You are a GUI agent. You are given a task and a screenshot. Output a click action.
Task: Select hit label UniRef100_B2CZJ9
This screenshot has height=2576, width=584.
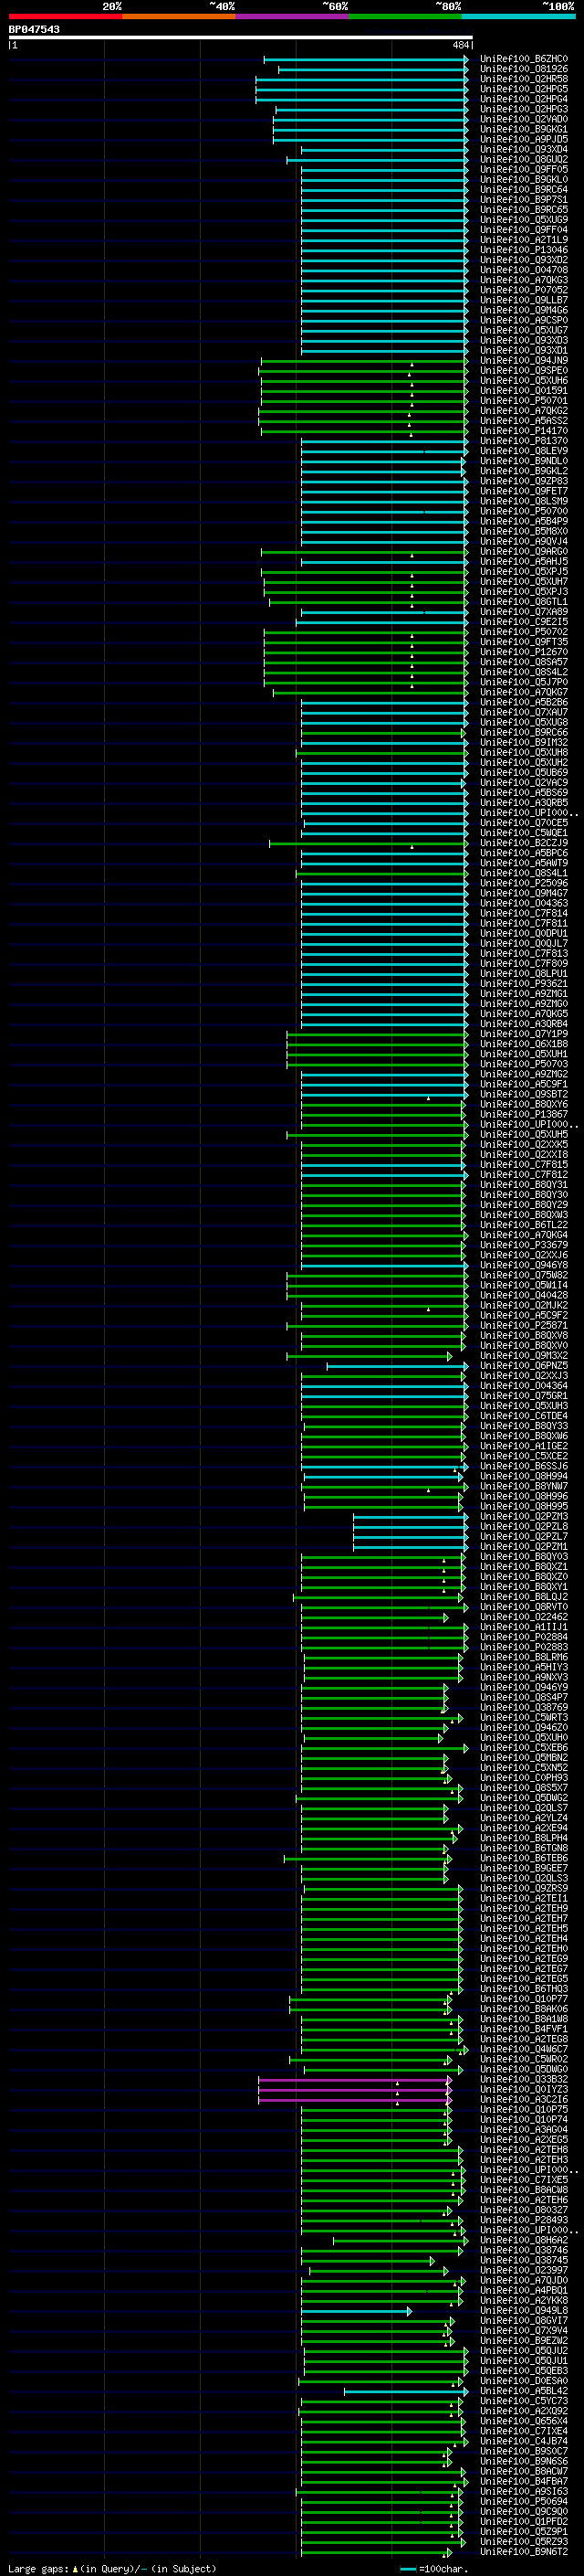(524, 843)
